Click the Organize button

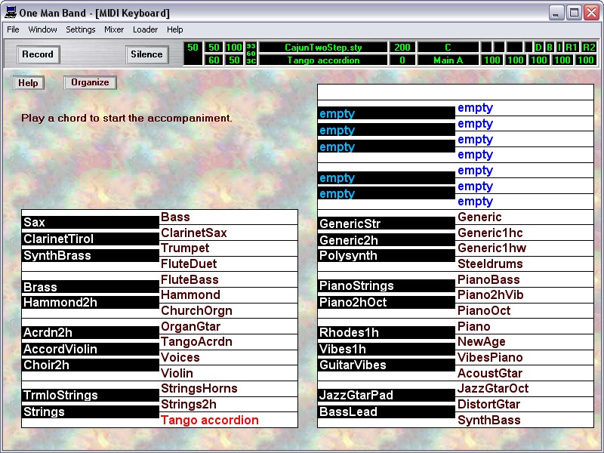pyautogui.click(x=90, y=82)
